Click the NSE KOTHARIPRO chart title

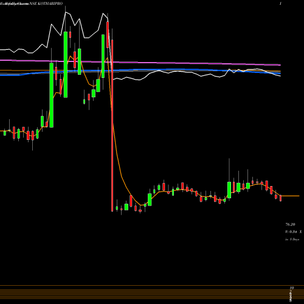click(x=46, y=4)
